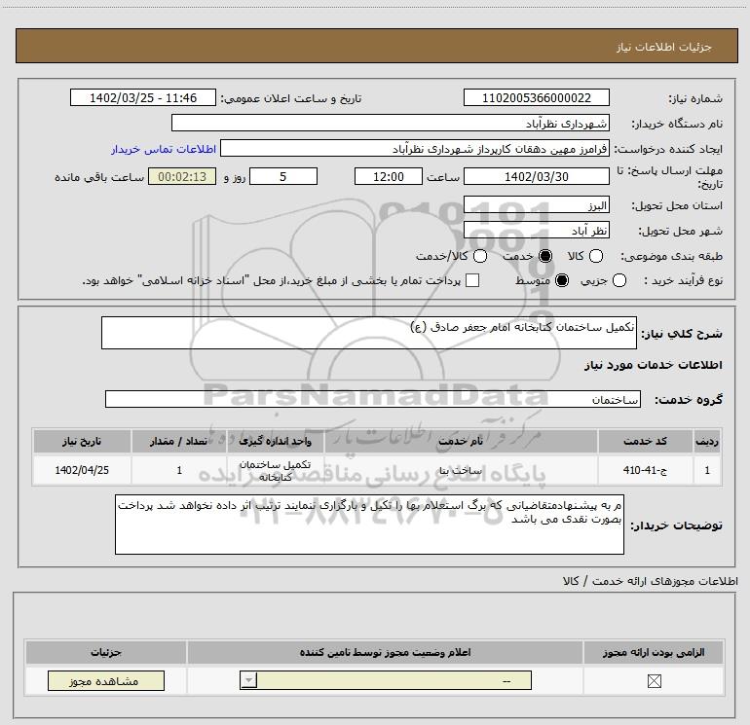Click the need date cell 1402/04/25
The width and height of the screenshot is (750, 725).
(x=82, y=470)
